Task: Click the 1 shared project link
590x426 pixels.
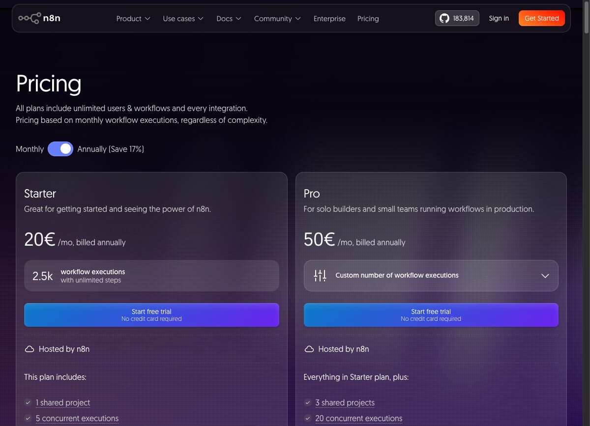Action: coord(63,402)
